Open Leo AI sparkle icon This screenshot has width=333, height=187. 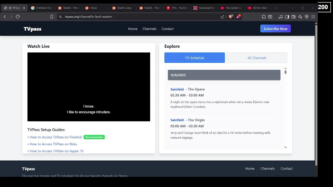(x=300, y=17)
